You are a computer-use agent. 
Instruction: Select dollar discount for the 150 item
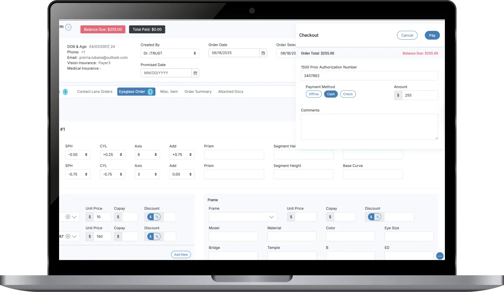click(x=151, y=236)
